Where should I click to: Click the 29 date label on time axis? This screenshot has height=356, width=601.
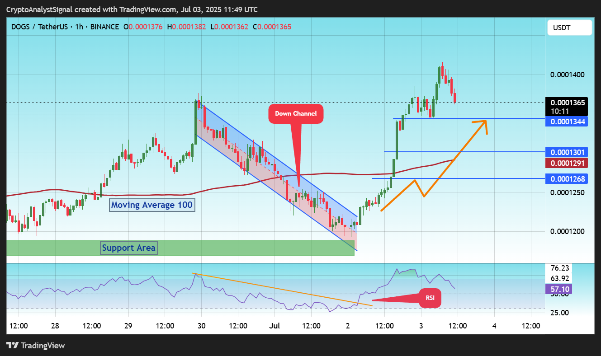pyautogui.click(x=128, y=326)
